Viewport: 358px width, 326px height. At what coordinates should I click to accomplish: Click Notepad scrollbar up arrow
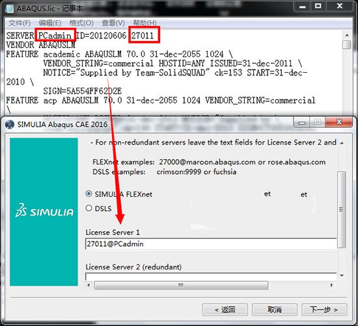click(347, 35)
